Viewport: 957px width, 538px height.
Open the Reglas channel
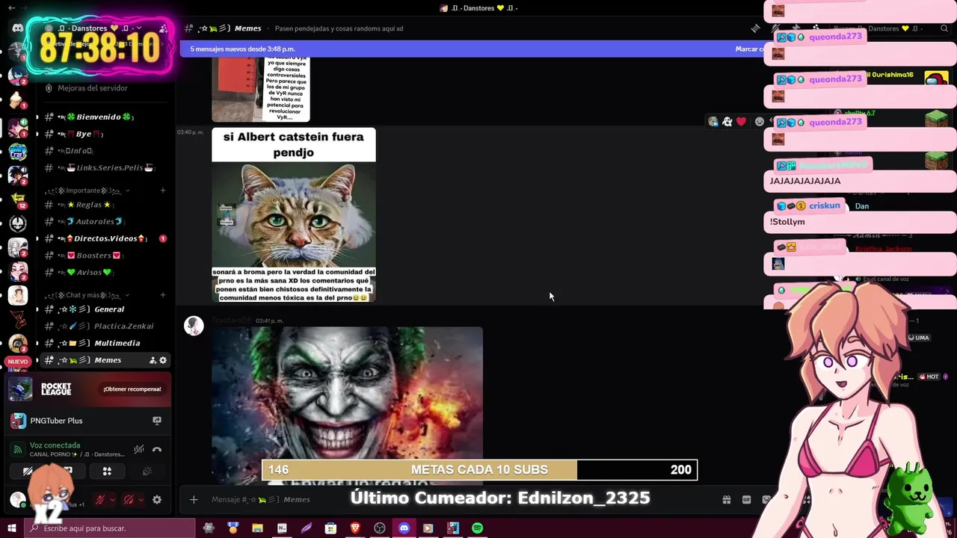(105, 205)
